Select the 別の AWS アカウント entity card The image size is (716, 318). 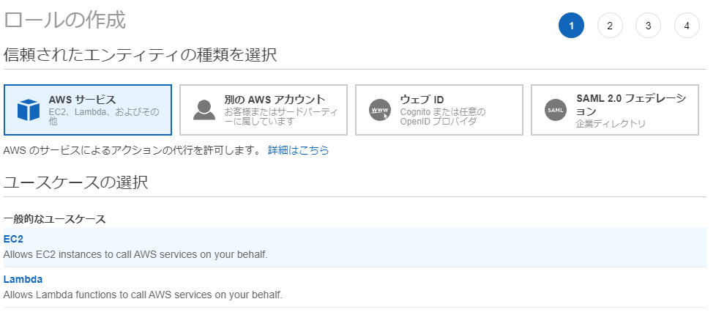click(264, 110)
